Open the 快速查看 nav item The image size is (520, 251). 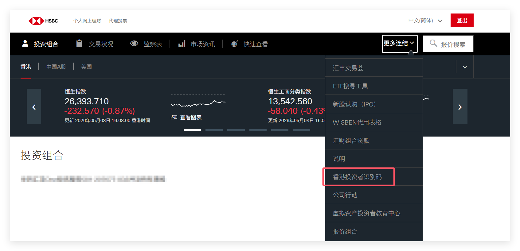[x=256, y=44]
